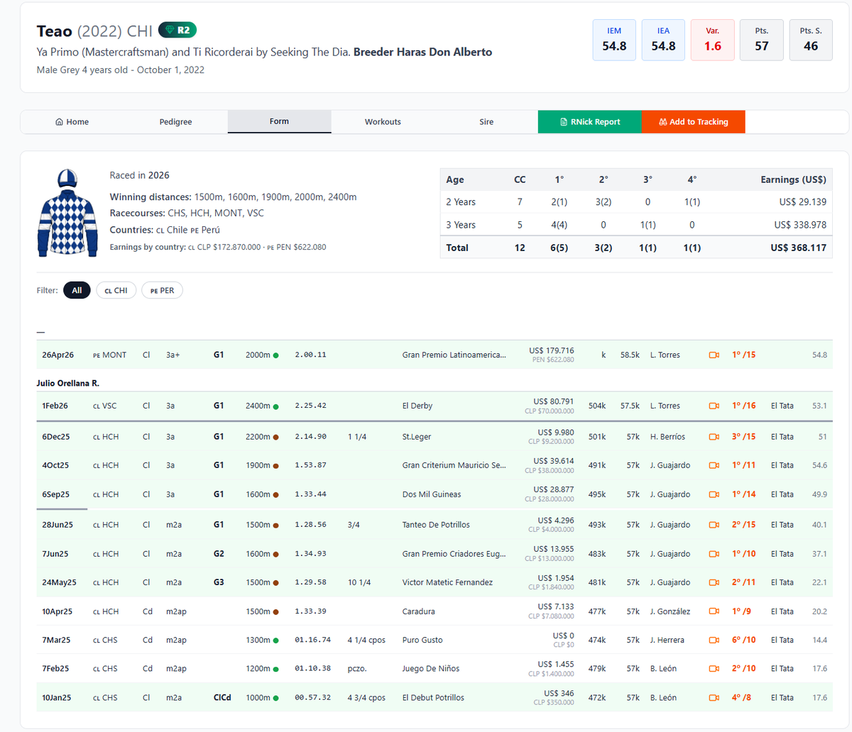The width and height of the screenshot is (852, 732).
Task: Click the Var. 1.6 stat box
Action: pos(713,40)
